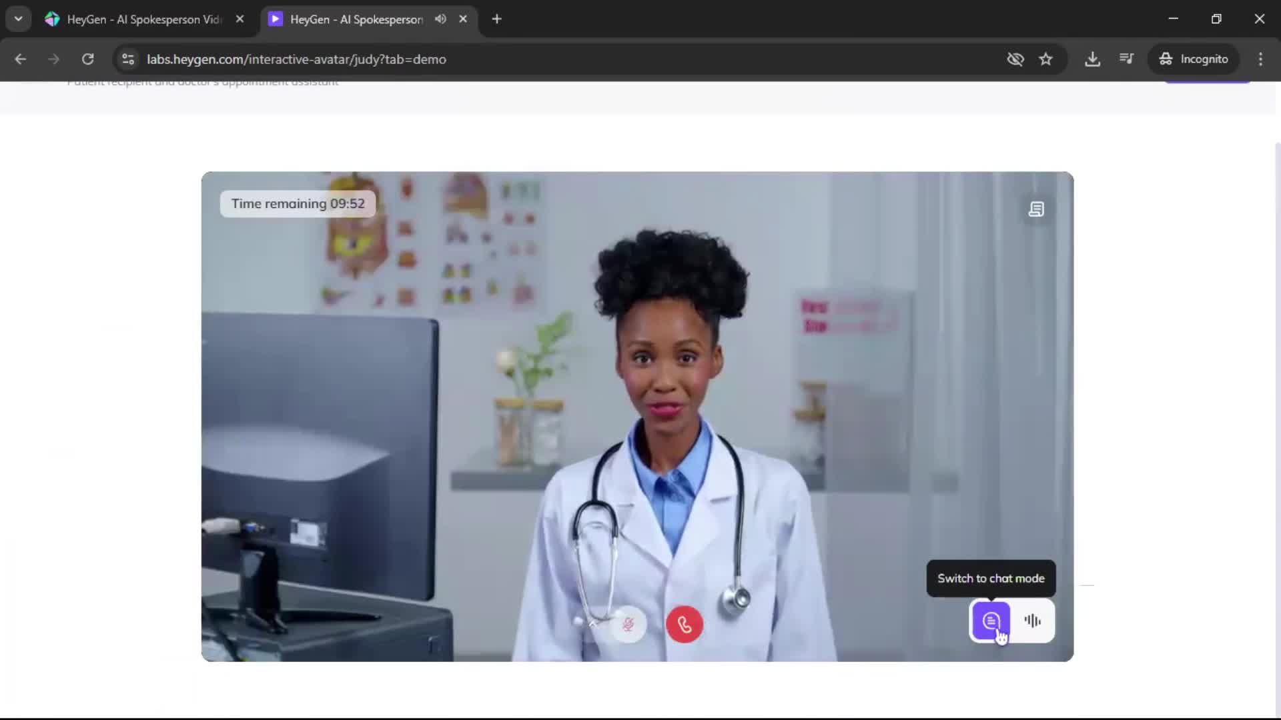The image size is (1281, 720).
Task: Go back to previous page
Action: tap(20, 59)
